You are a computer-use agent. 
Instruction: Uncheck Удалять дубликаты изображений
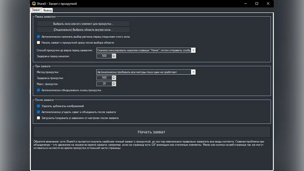click(x=39, y=106)
